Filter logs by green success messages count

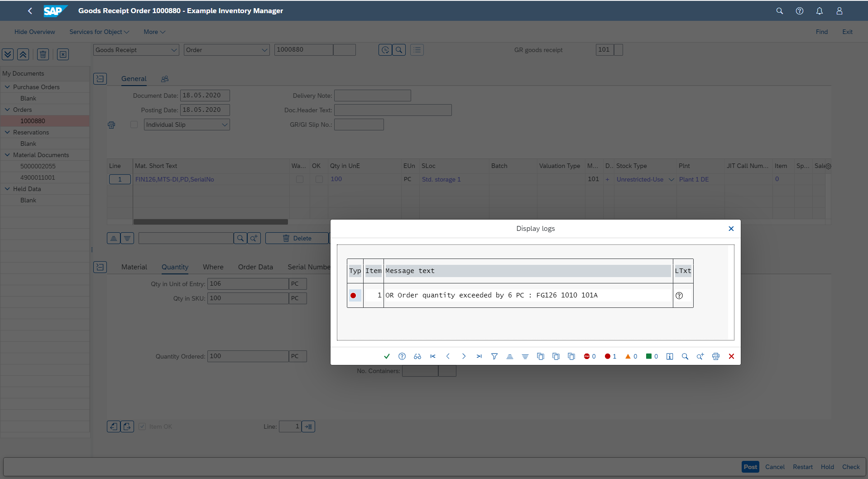(x=652, y=356)
